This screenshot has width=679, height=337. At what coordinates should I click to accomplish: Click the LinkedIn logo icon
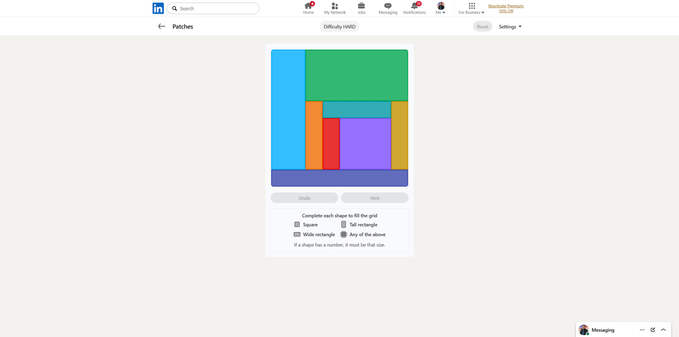(x=158, y=8)
